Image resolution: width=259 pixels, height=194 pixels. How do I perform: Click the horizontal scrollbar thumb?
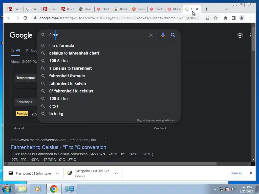(x=112, y=164)
